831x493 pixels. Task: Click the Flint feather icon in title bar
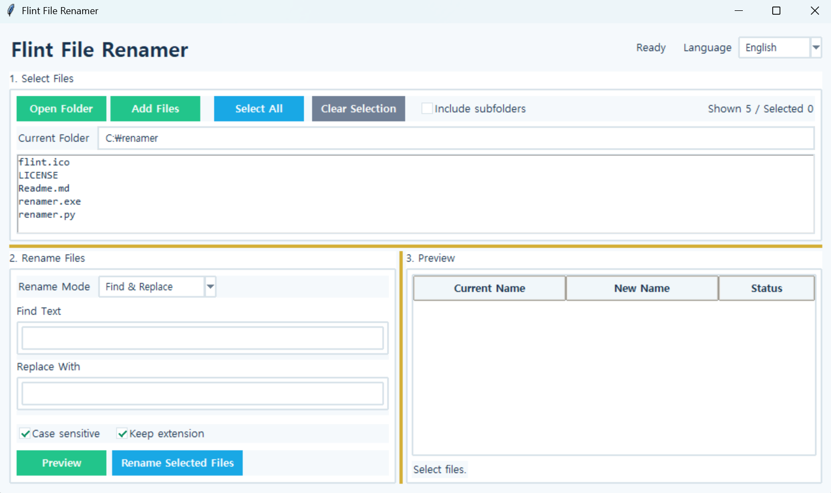pos(10,11)
